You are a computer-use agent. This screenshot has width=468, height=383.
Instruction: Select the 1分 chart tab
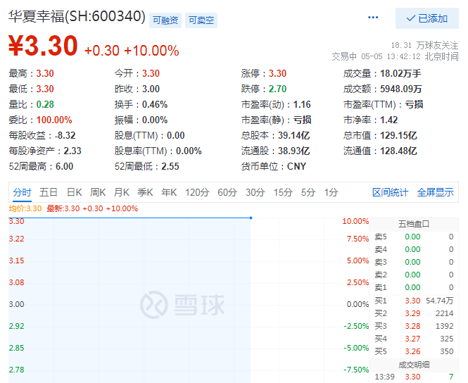(x=331, y=192)
